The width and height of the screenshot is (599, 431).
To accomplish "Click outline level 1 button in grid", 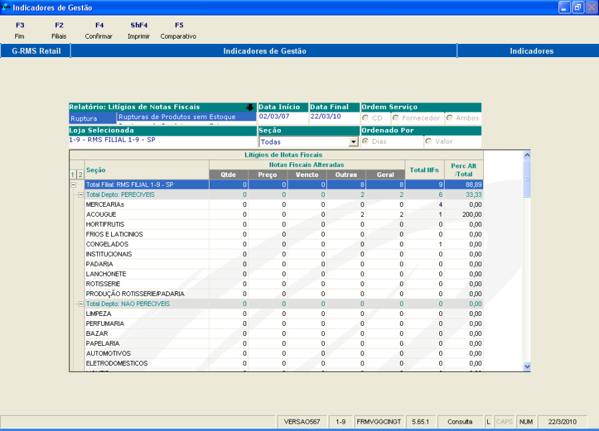I will coord(73,174).
